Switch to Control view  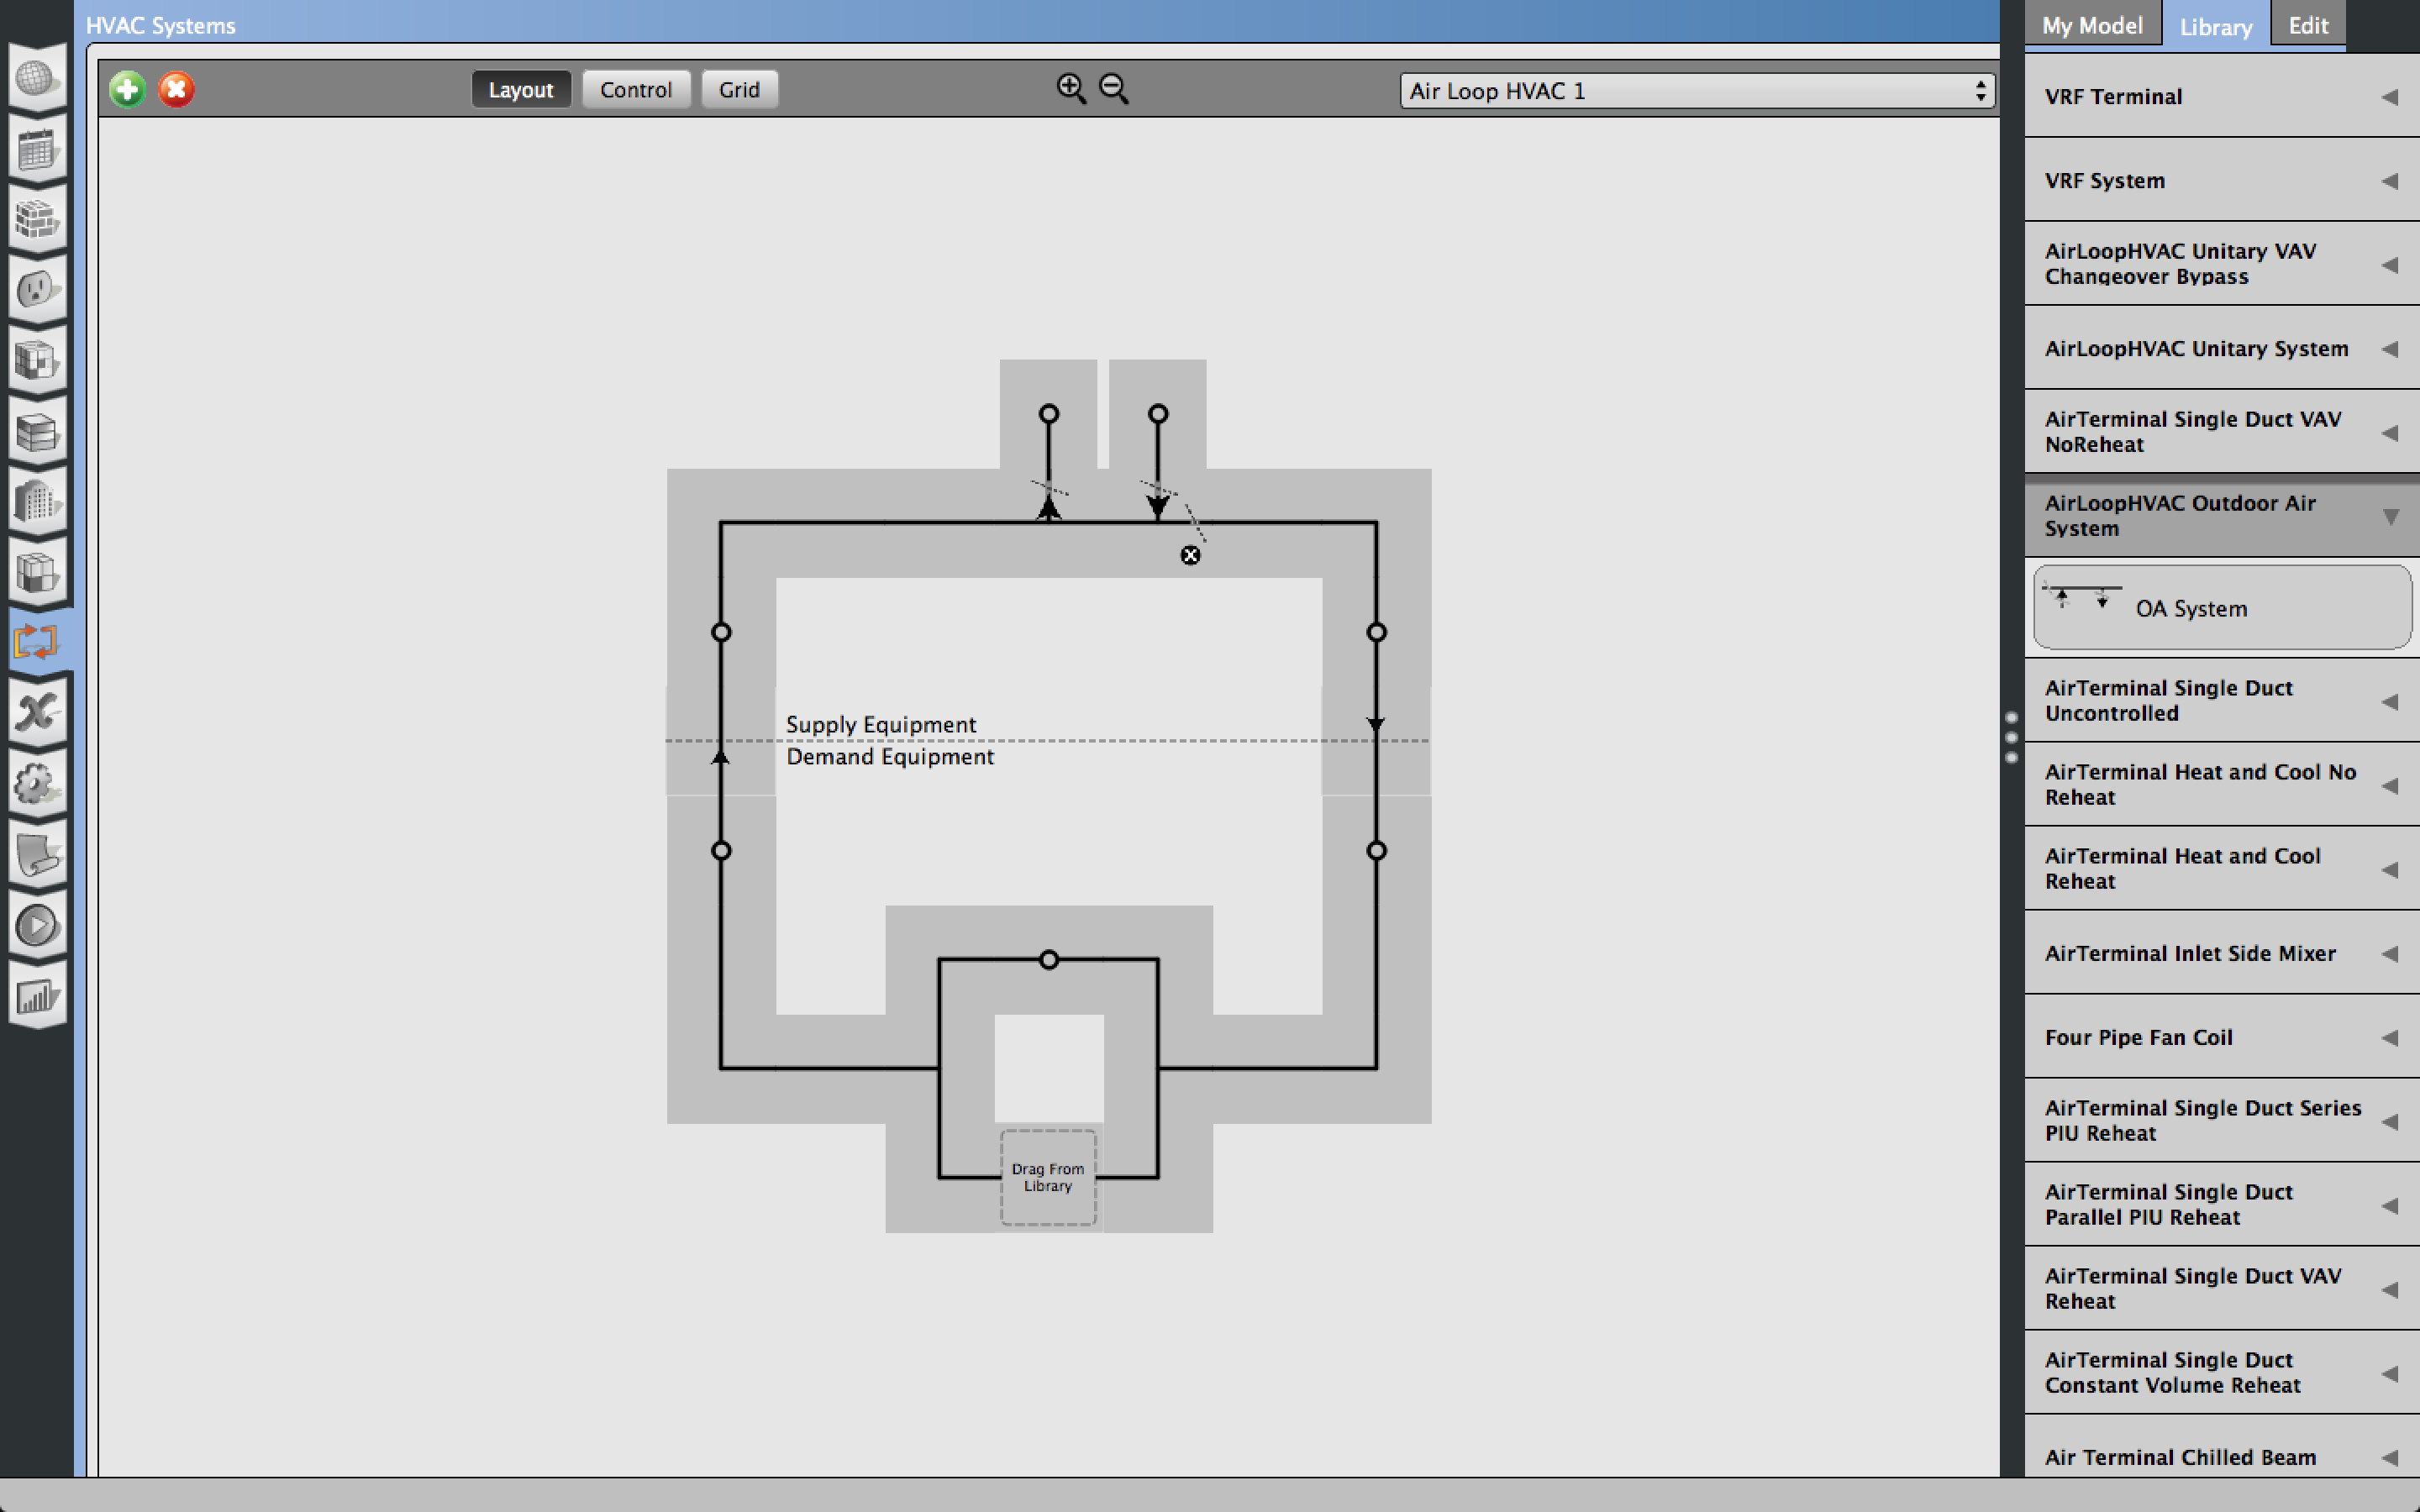coord(636,89)
